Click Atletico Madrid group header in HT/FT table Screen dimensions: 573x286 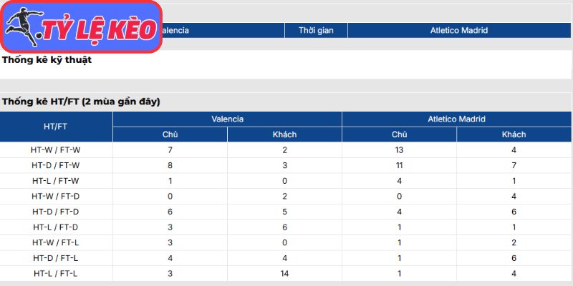coord(456,119)
